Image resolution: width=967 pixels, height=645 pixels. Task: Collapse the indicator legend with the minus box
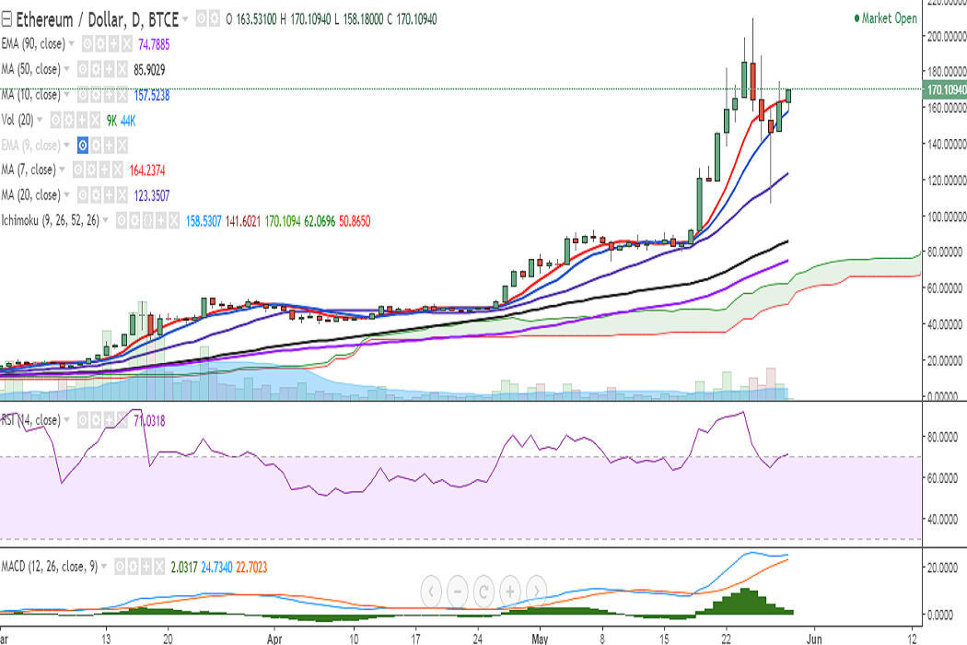pyautogui.click(x=6, y=19)
